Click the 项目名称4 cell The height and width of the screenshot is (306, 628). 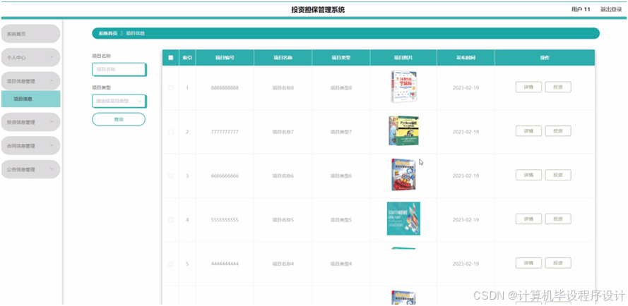[283, 264]
